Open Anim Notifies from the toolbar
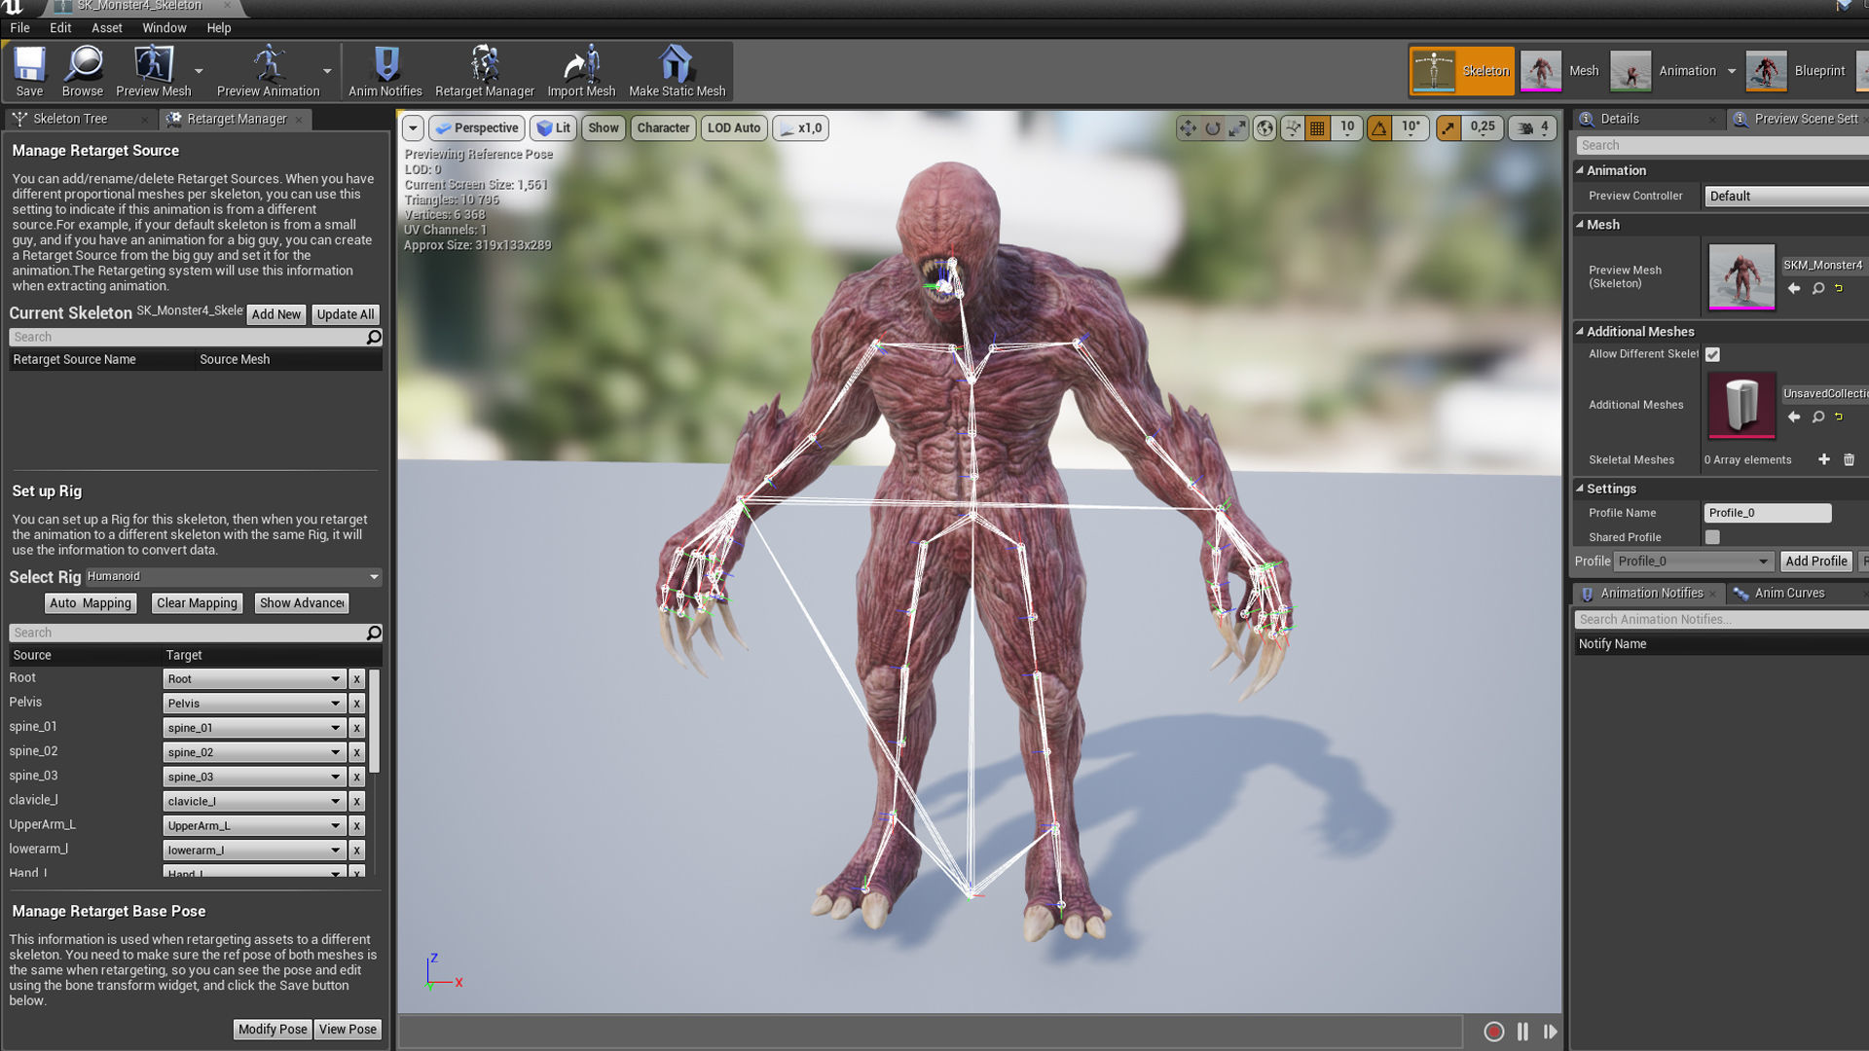The width and height of the screenshot is (1869, 1051). pyautogui.click(x=385, y=71)
